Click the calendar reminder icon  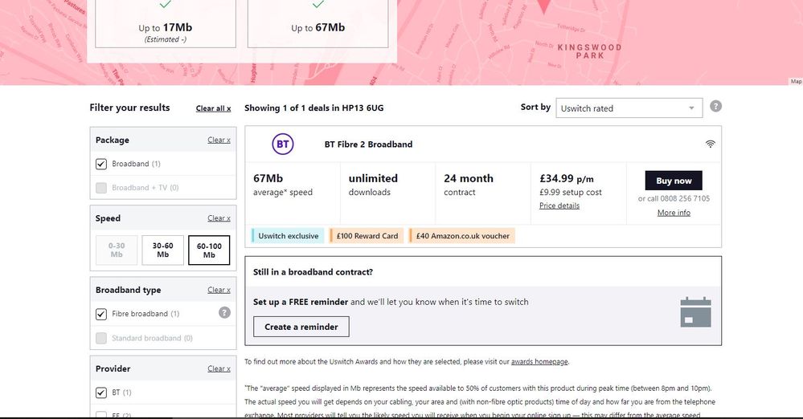pos(695,311)
